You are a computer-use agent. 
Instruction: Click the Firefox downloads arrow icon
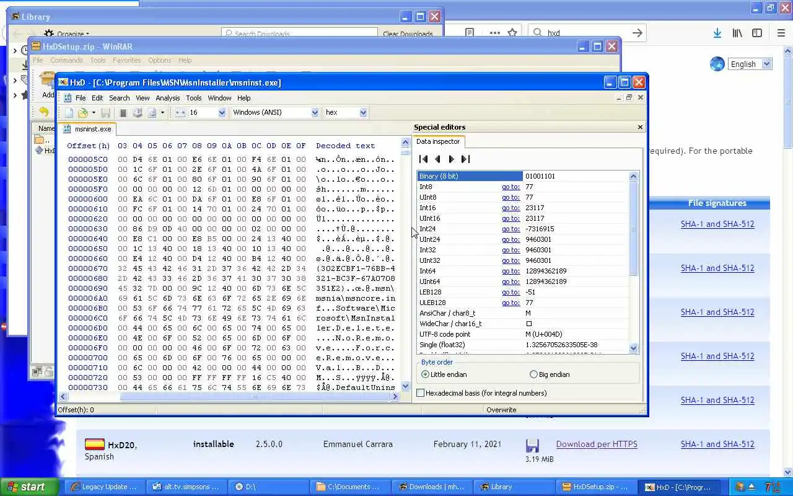(x=717, y=33)
